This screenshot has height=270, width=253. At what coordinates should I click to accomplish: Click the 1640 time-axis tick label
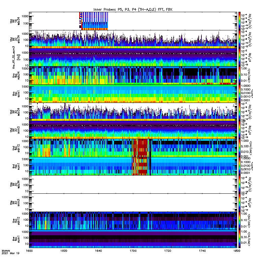(x=99, y=251)
